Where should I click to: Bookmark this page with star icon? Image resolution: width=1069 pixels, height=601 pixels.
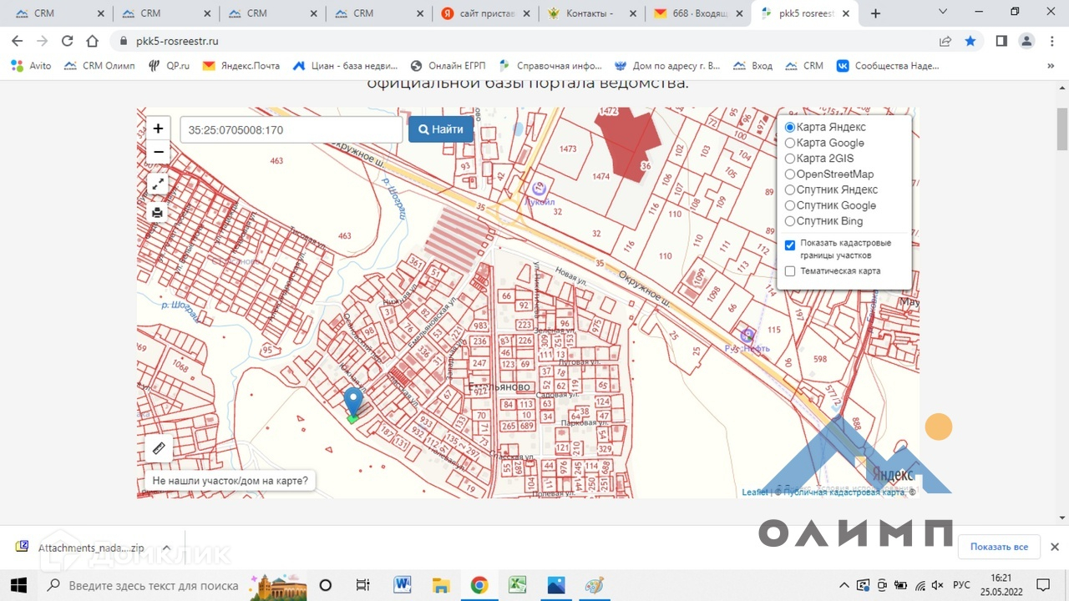[970, 41]
